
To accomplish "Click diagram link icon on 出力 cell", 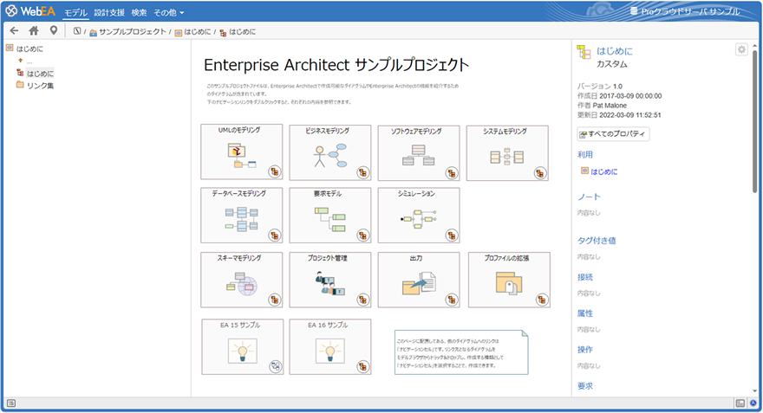I will pos(452,300).
